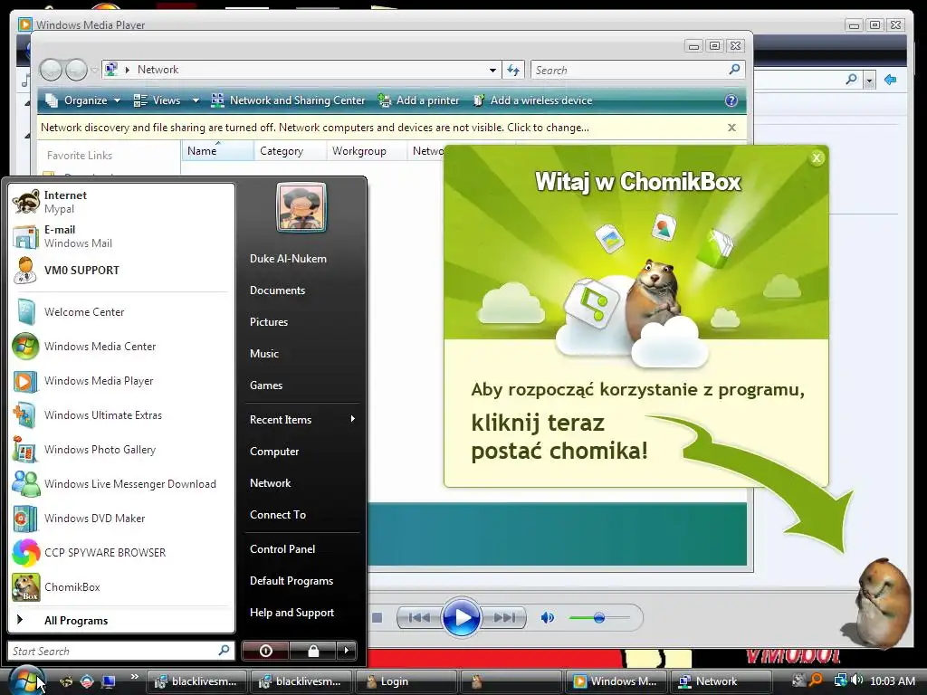Screen dimensions: 927x695
Task: Click Add a wireless device
Action: tap(532, 100)
